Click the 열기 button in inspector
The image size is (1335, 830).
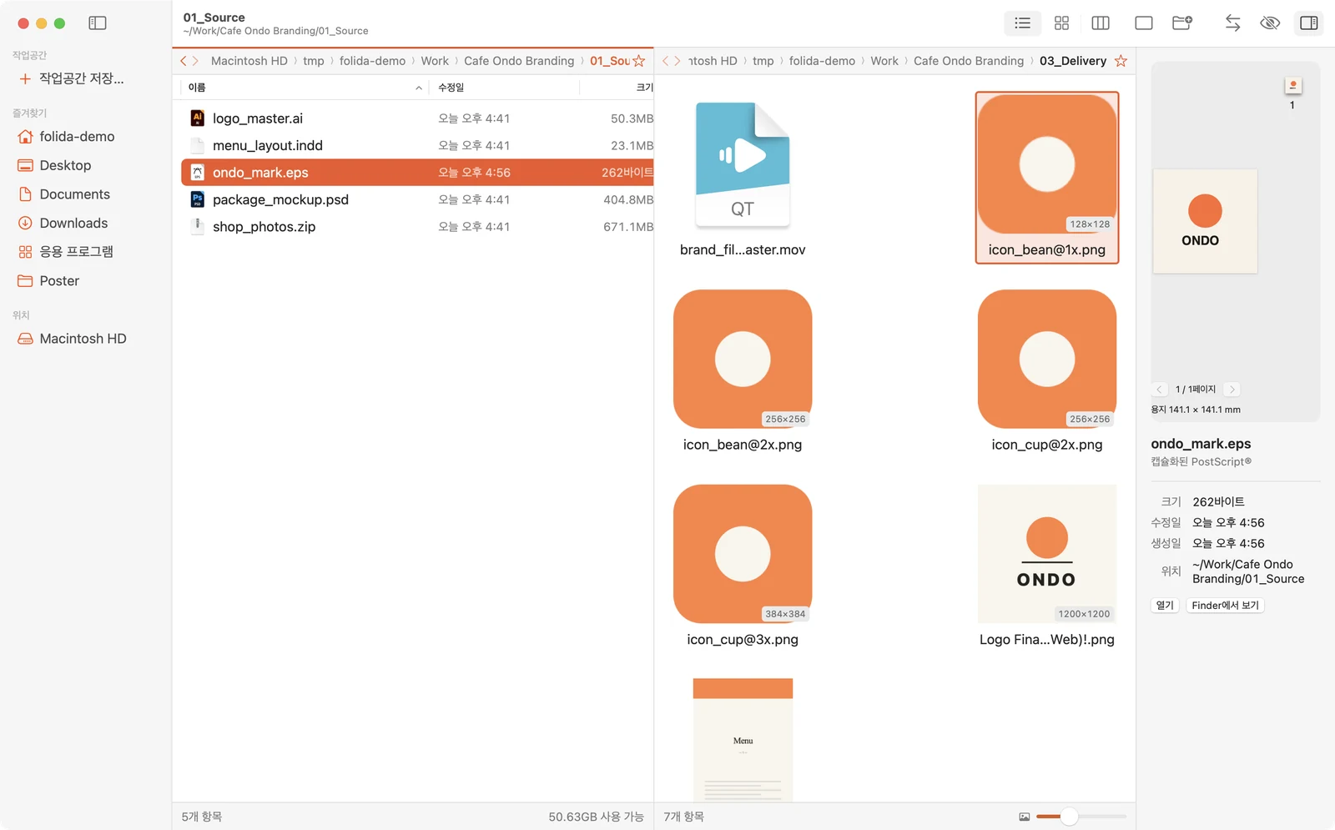point(1165,606)
